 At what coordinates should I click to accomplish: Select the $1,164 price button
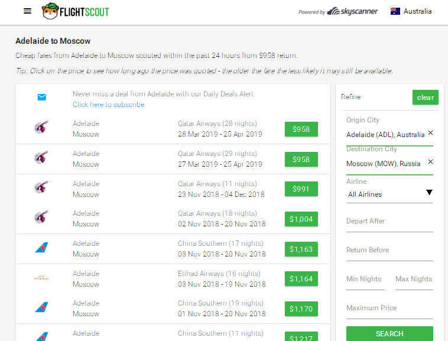pos(301,279)
